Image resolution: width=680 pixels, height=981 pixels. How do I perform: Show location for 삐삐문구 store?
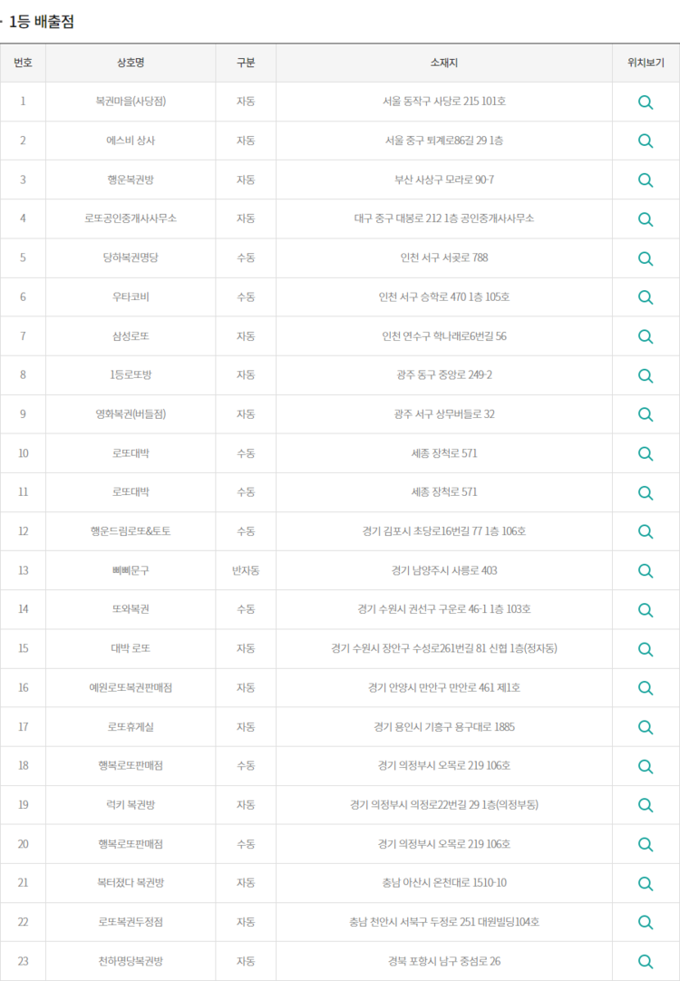click(x=645, y=570)
